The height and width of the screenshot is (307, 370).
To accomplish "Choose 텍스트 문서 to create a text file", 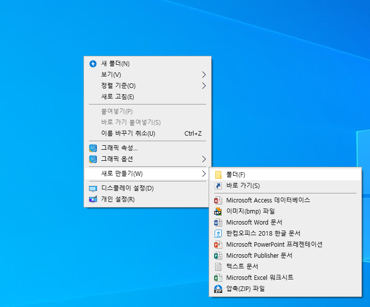I will pyautogui.click(x=242, y=267).
